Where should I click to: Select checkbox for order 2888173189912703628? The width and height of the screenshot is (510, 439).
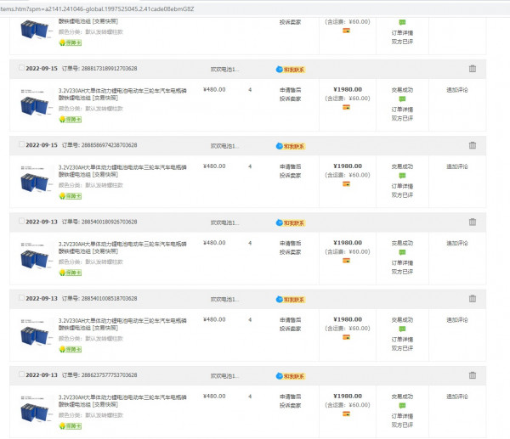point(20,69)
